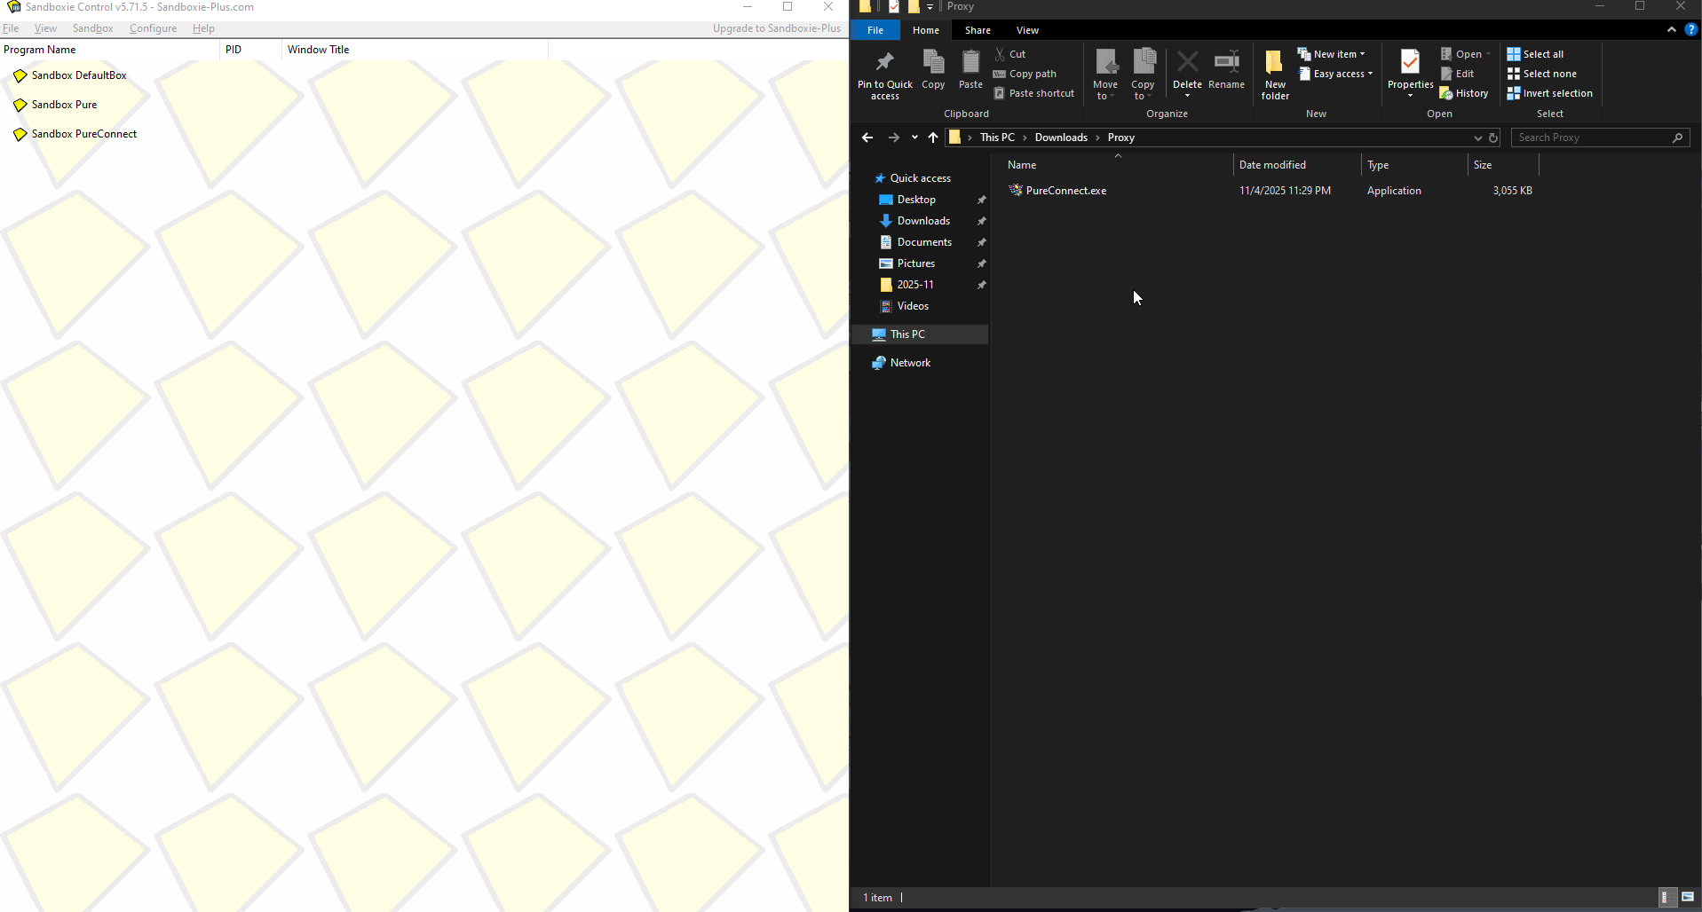This screenshot has width=1702, height=912.
Task: Switch to details view in status bar
Action: click(x=1667, y=897)
